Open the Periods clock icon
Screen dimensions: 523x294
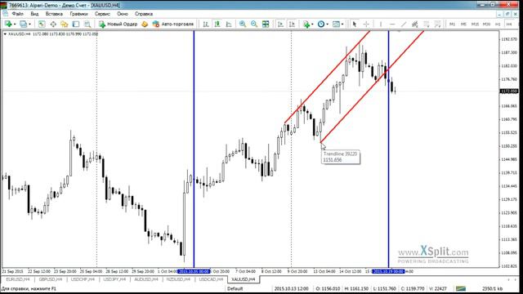tap(321, 24)
